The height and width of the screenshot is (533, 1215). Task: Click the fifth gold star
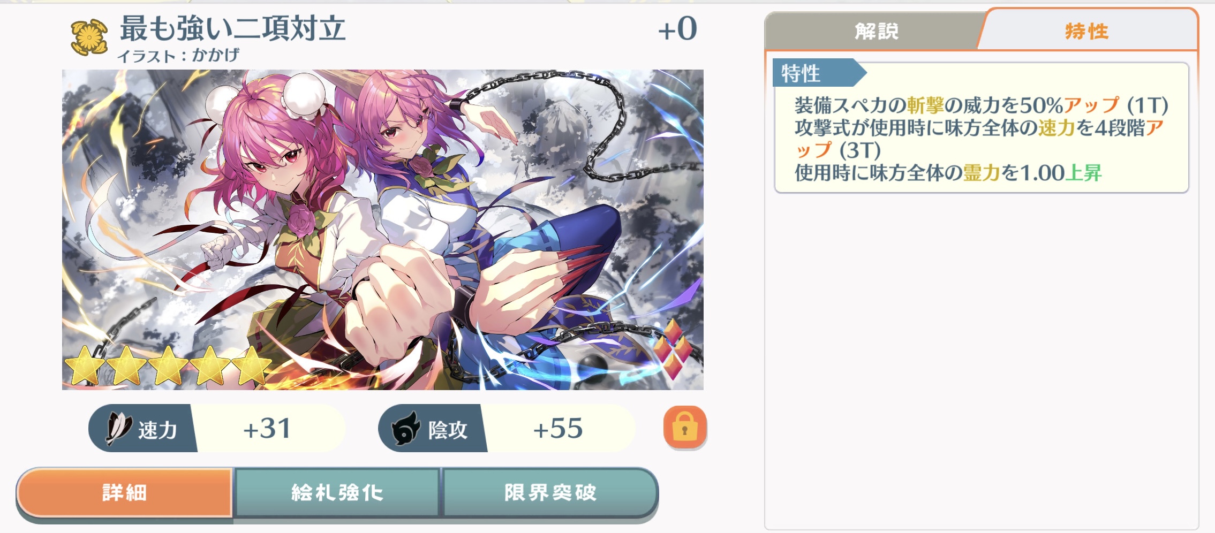[x=252, y=366]
